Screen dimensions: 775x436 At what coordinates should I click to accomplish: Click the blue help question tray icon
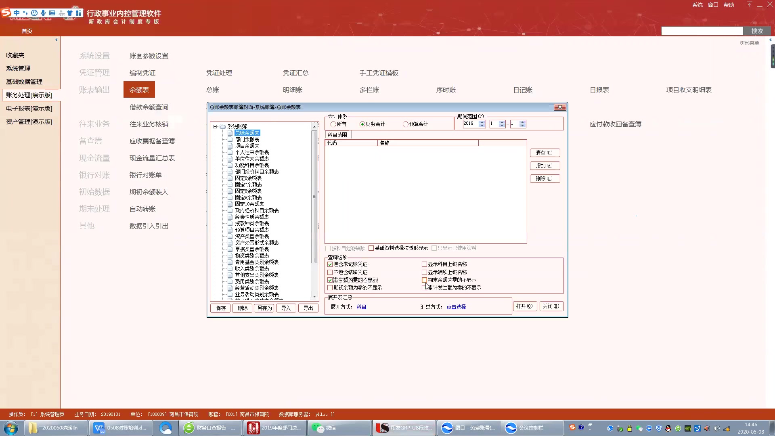coord(581,427)
